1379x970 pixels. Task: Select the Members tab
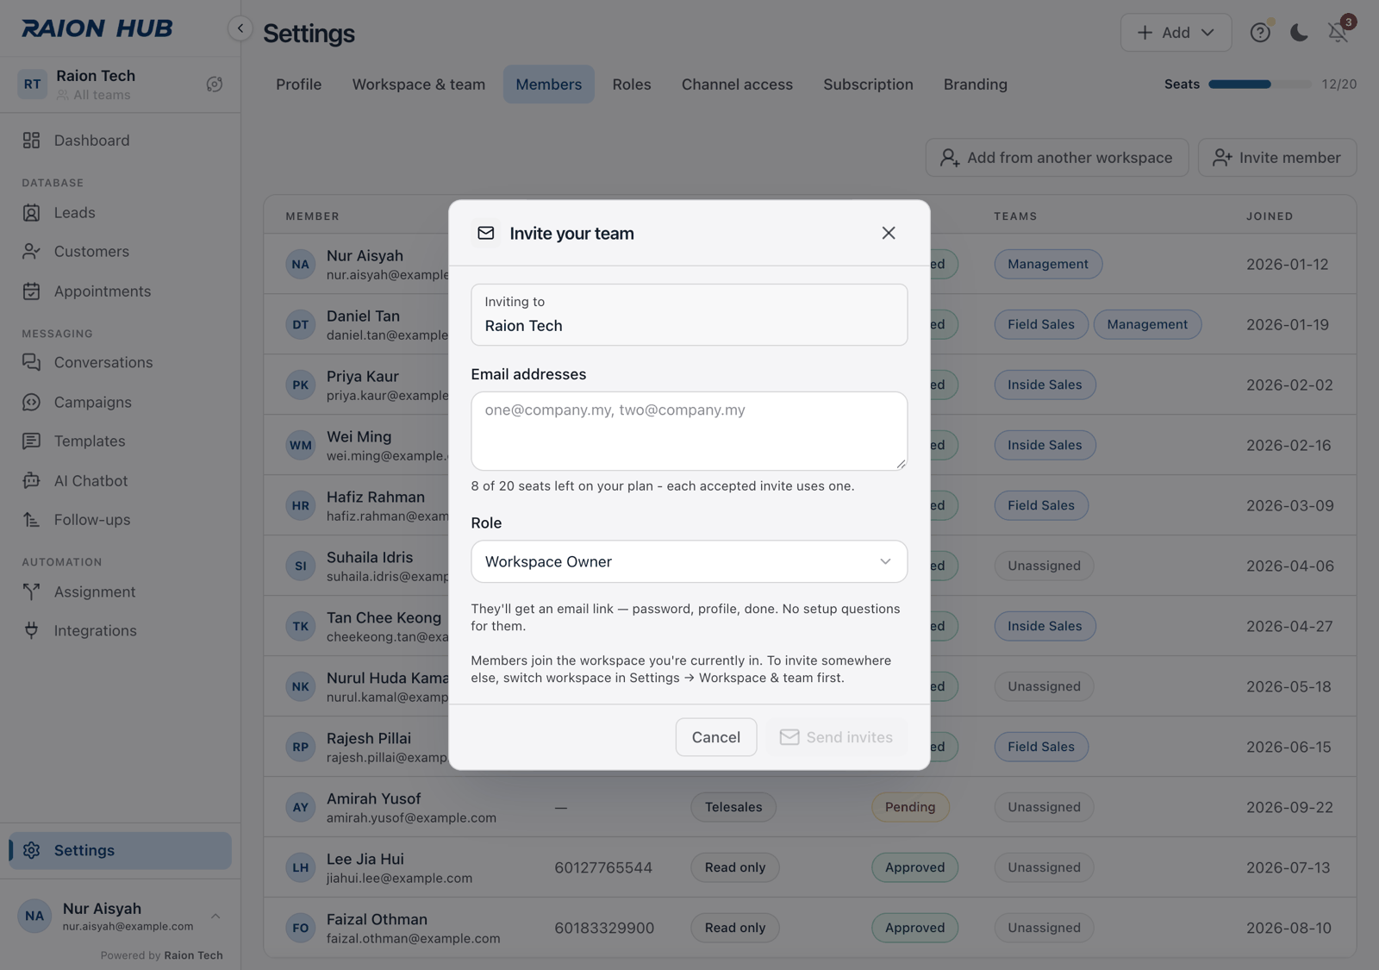tap(549, 84)
